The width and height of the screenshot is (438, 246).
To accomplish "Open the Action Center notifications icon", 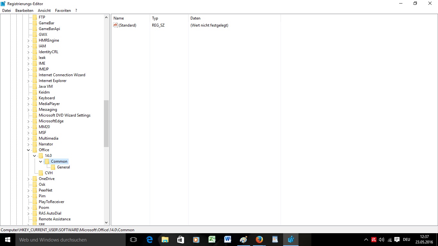I will point(397,240).
